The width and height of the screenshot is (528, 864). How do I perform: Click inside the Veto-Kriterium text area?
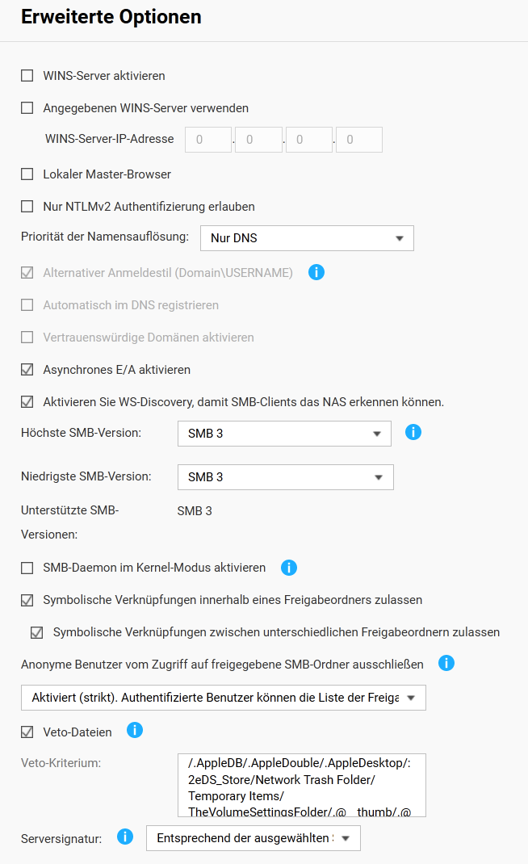tap(301, 786)
